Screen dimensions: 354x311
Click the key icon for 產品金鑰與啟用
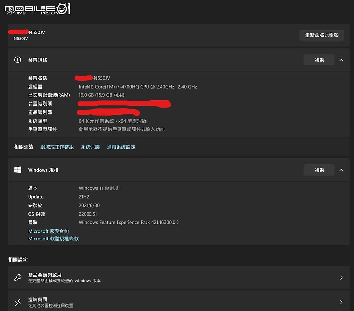point(18,278)
